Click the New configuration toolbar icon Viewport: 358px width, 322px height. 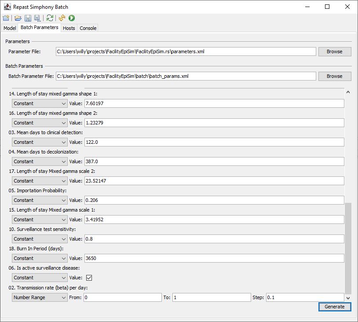(x=6, y=18)
